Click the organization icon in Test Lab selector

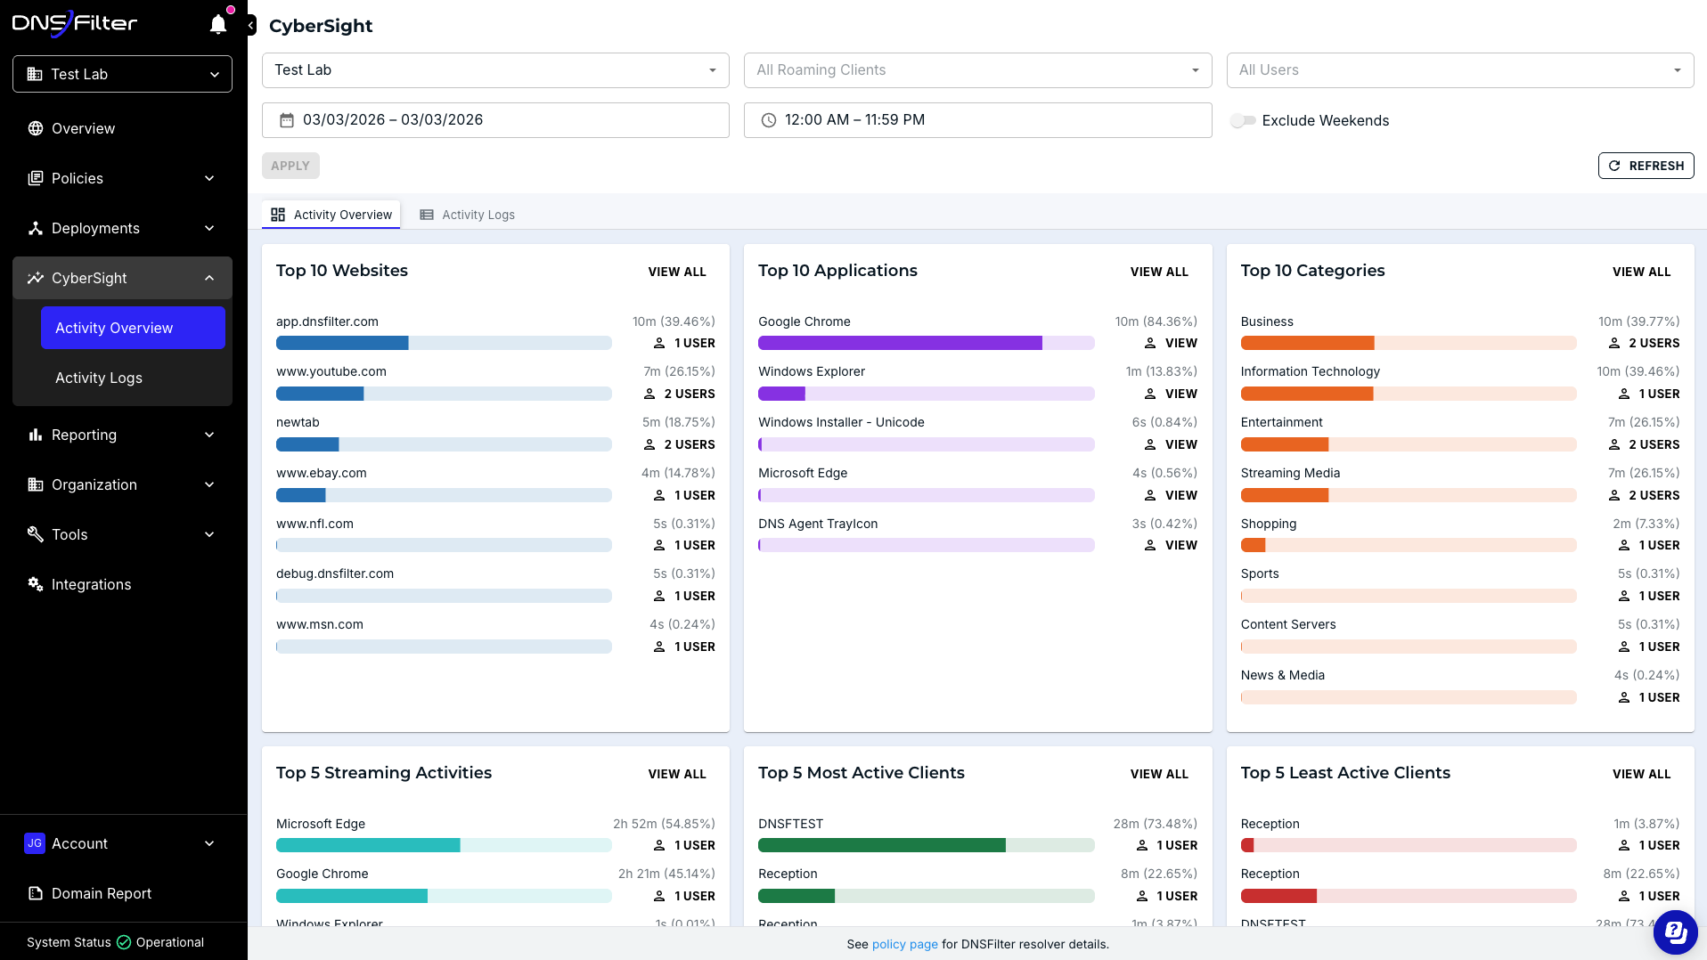[35, 74]
